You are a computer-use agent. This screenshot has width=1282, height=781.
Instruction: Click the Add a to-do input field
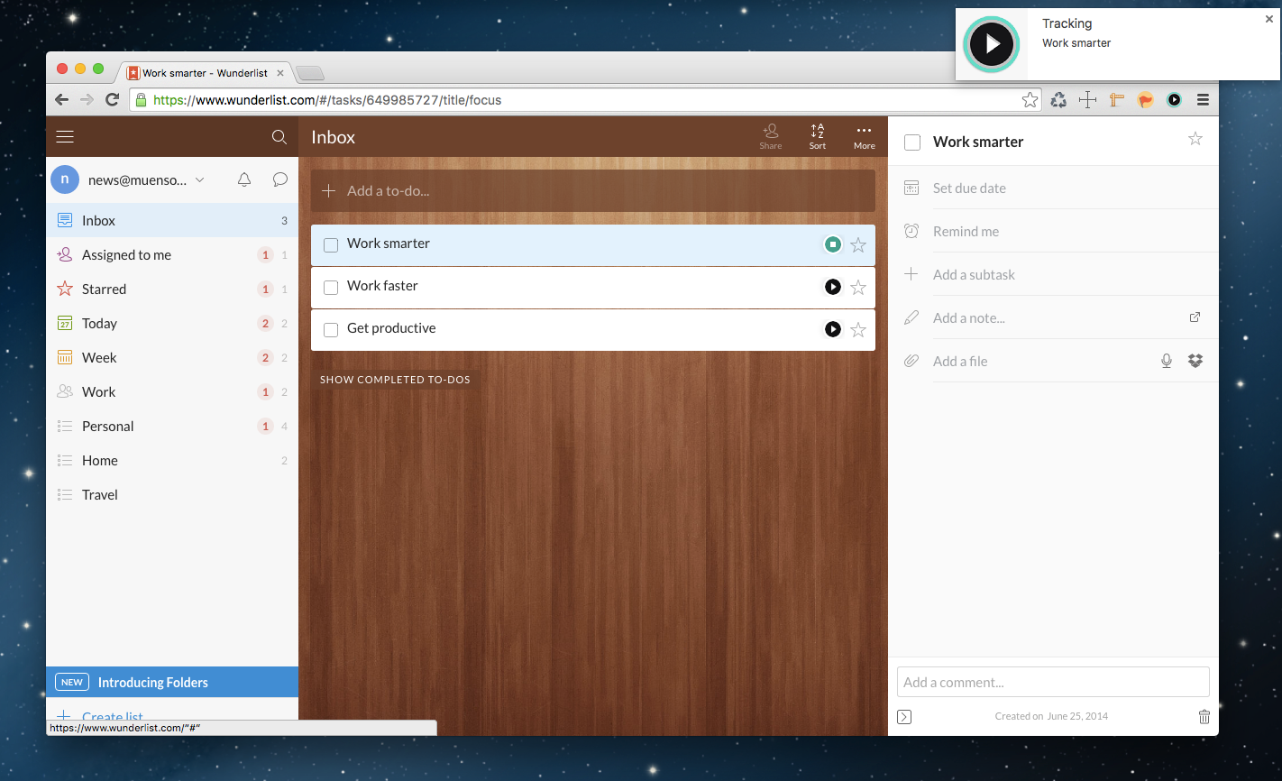tap(593, 190)
